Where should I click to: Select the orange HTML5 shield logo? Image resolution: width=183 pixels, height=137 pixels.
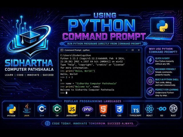click(103, 109)
